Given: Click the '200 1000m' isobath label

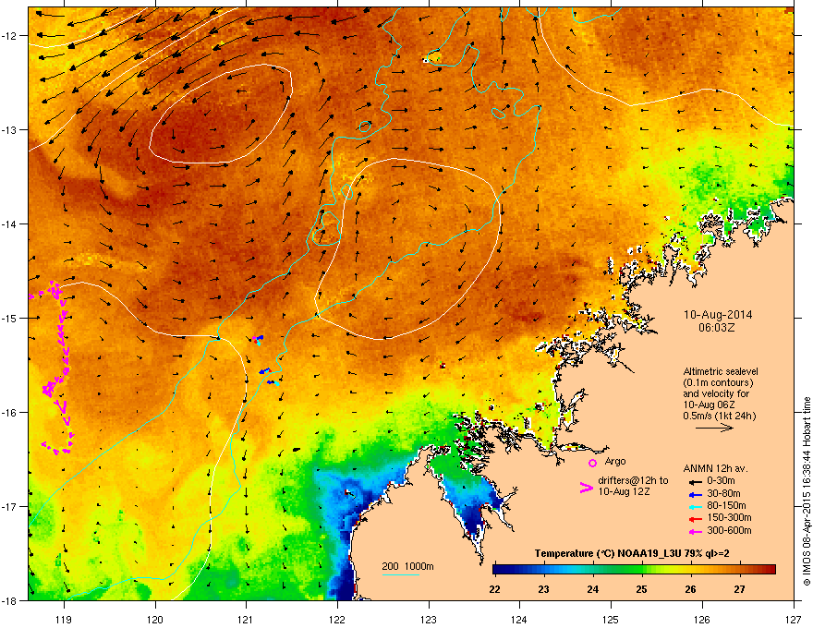Looking at the screenshot, I should click(407, 566).
